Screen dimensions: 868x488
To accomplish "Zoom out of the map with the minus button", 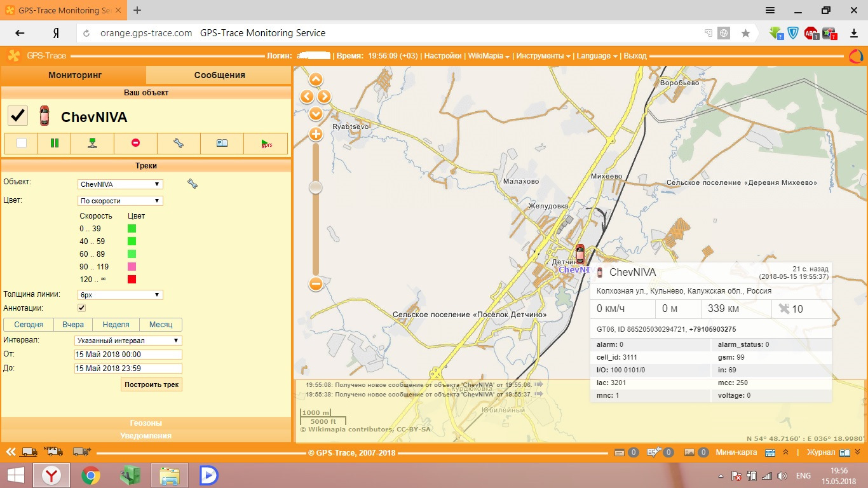I will [x=316, y=284].
